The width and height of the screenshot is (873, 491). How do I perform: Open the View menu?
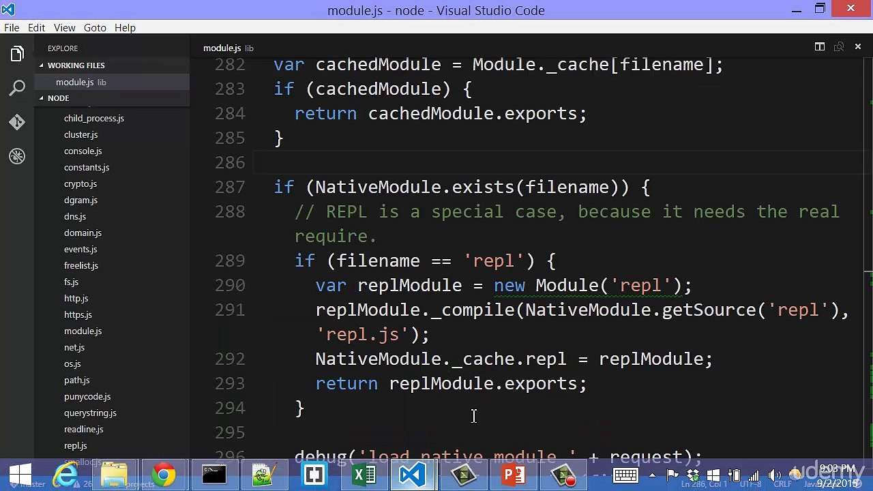(x=65, y=28)
